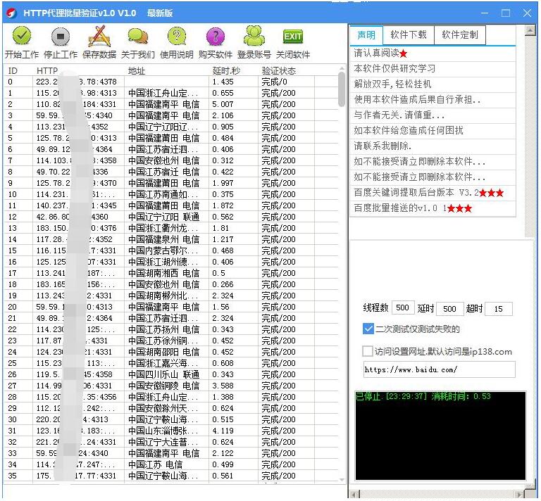
Task: Click the 线程数 input field
Action: click(x=402, y=308)
